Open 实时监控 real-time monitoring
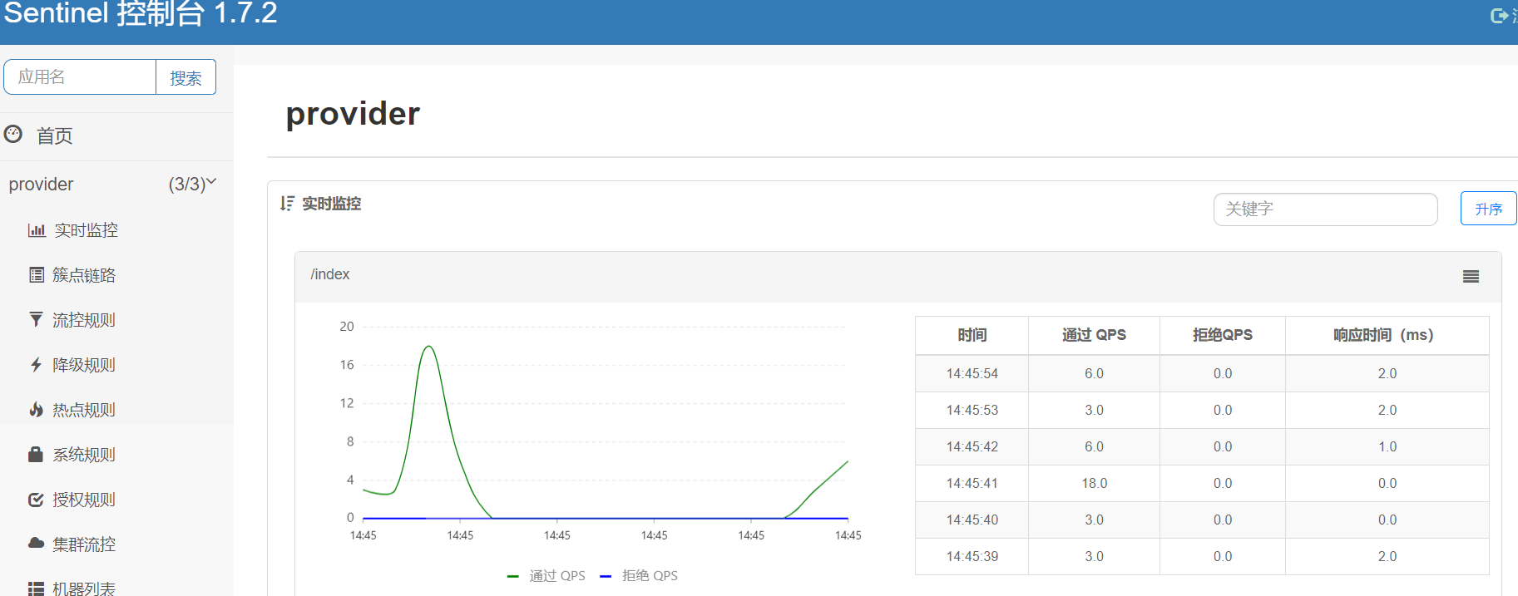The image size is (1518, 596). (x=87, y=230)
